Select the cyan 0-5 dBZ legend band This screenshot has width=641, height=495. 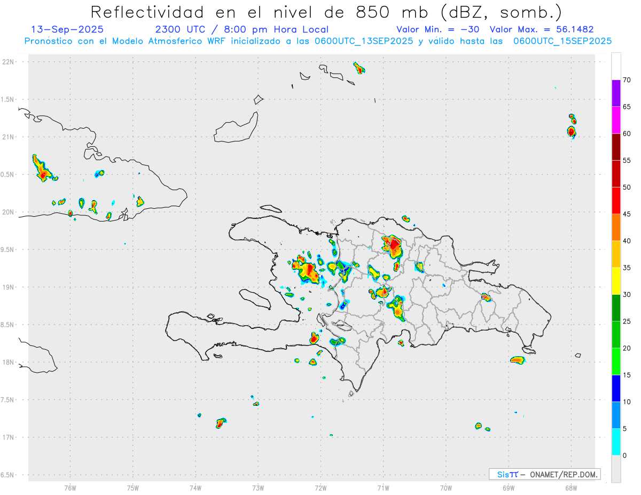616,442
